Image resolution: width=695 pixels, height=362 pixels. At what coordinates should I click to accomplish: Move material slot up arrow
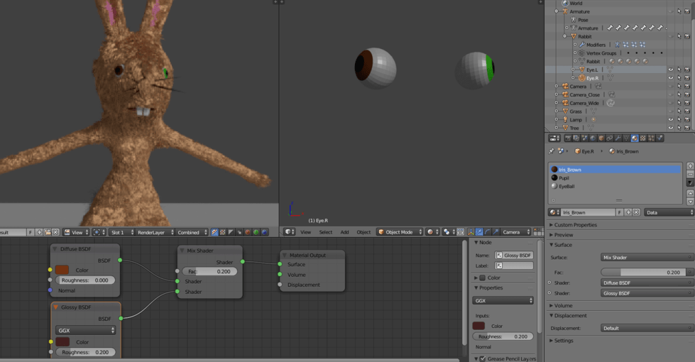pyautogui.click(x=690, y=193)
